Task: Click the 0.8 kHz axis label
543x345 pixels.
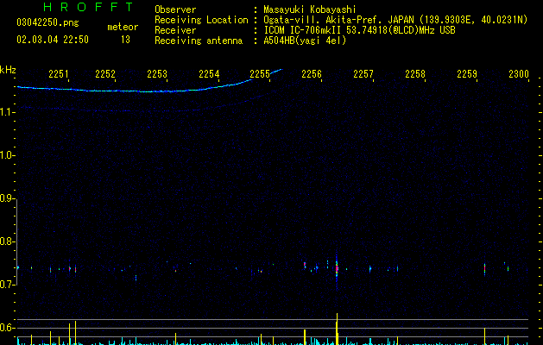Action: pyautogui.click(x=7, y=241)
